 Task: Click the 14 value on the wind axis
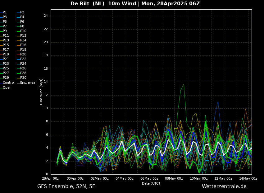(x=46, y=82)
